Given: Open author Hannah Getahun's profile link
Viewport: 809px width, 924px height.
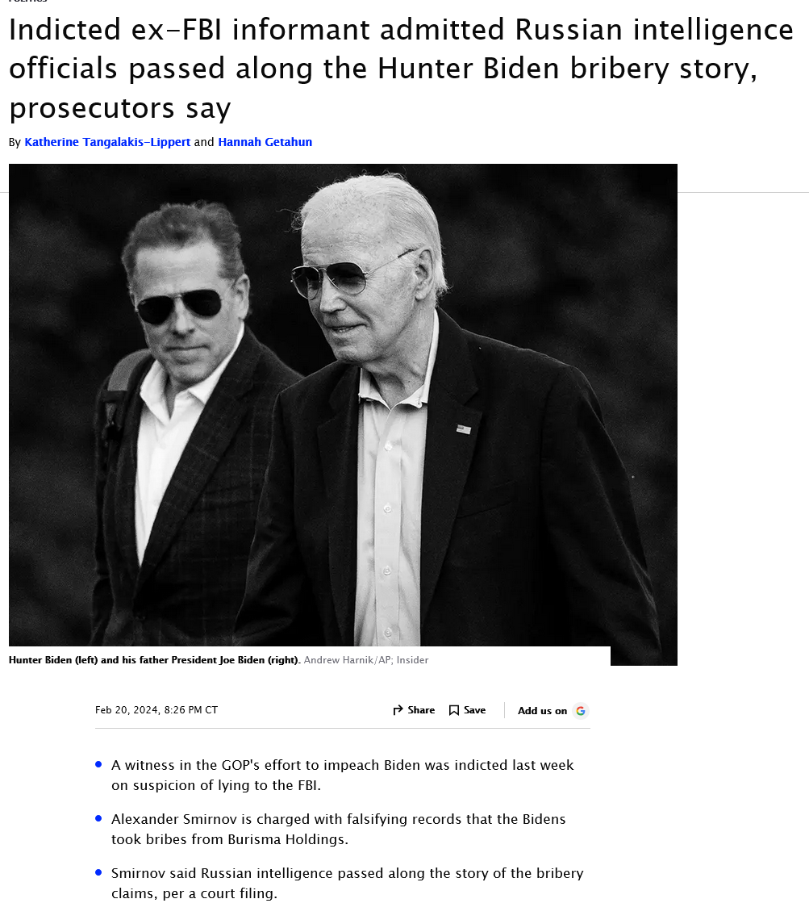Looking at the screenshot, I should pos(265,142).
